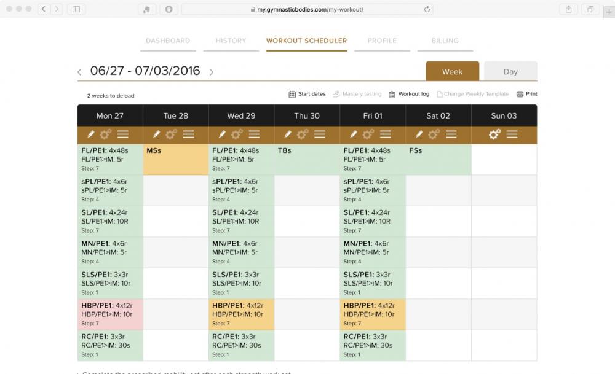Open the Workout log link
Image resolution: width=615 pixels, height=374 pixels.
[409, 94]
